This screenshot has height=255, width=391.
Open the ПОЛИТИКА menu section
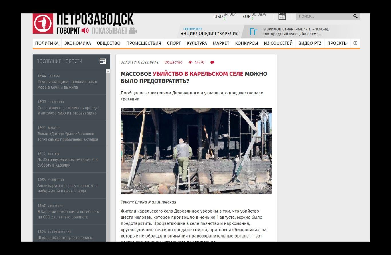[47, 43]
